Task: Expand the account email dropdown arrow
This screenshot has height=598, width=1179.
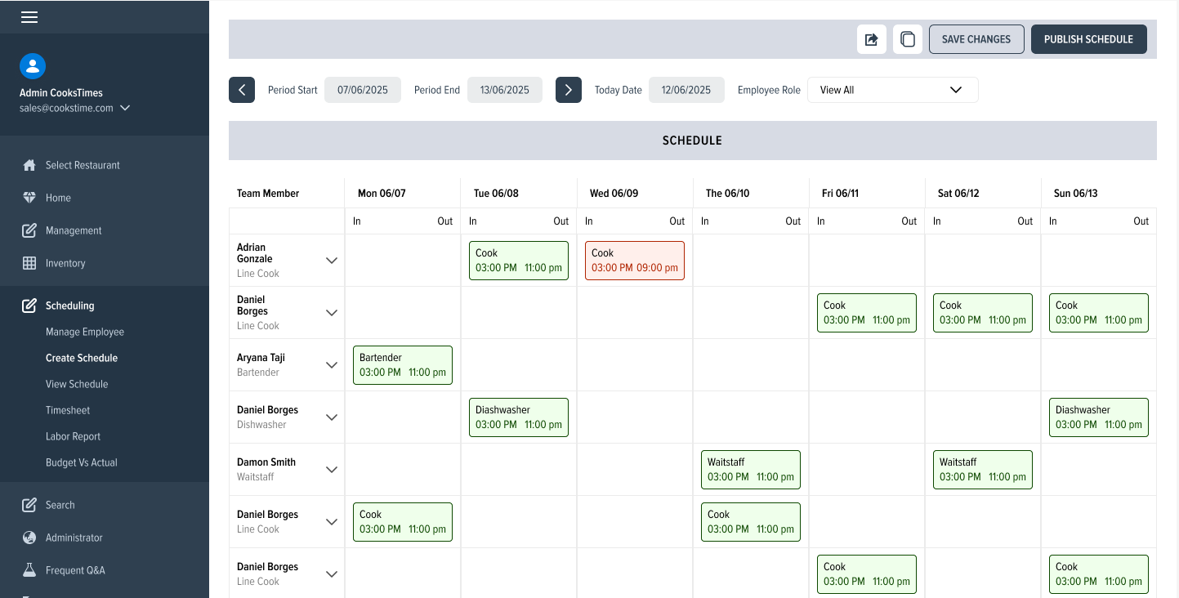Action: pos(125,108)
